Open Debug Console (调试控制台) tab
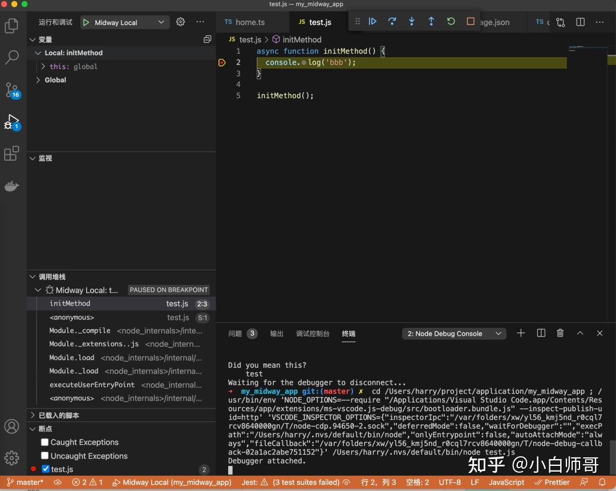The image size is (616, 491). tap(313, 334)
